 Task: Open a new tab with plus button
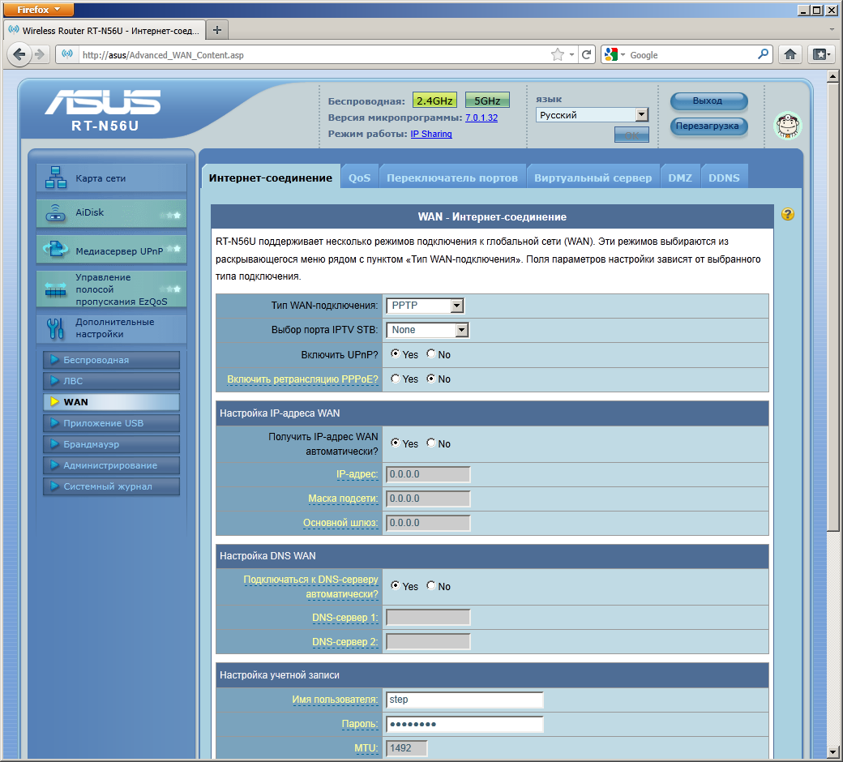click(x=217, y=30)
